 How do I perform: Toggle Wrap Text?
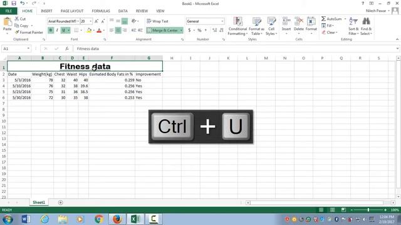pyautogui.click(x=157, y=21)
